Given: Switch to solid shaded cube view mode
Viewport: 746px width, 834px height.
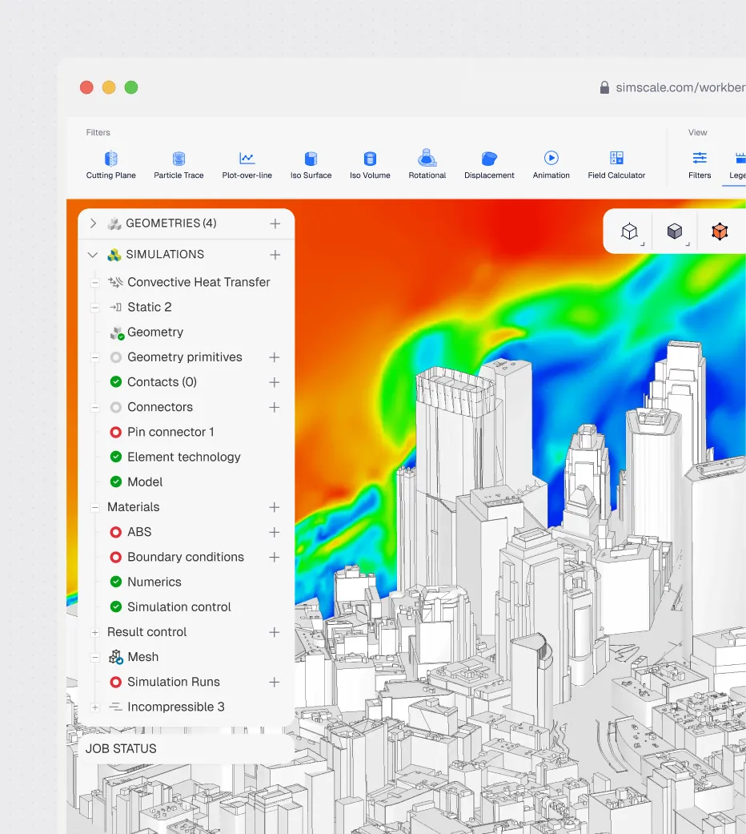Looking at the screenshot, I should 675,232.
